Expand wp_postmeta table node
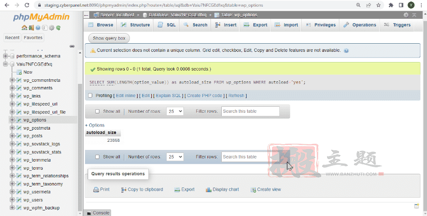This screenshot has height=216, width=427. tap(12, 128)
